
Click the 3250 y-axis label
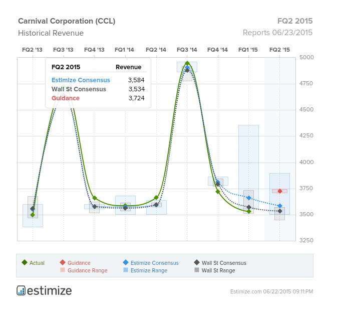[x=306, y=240]
